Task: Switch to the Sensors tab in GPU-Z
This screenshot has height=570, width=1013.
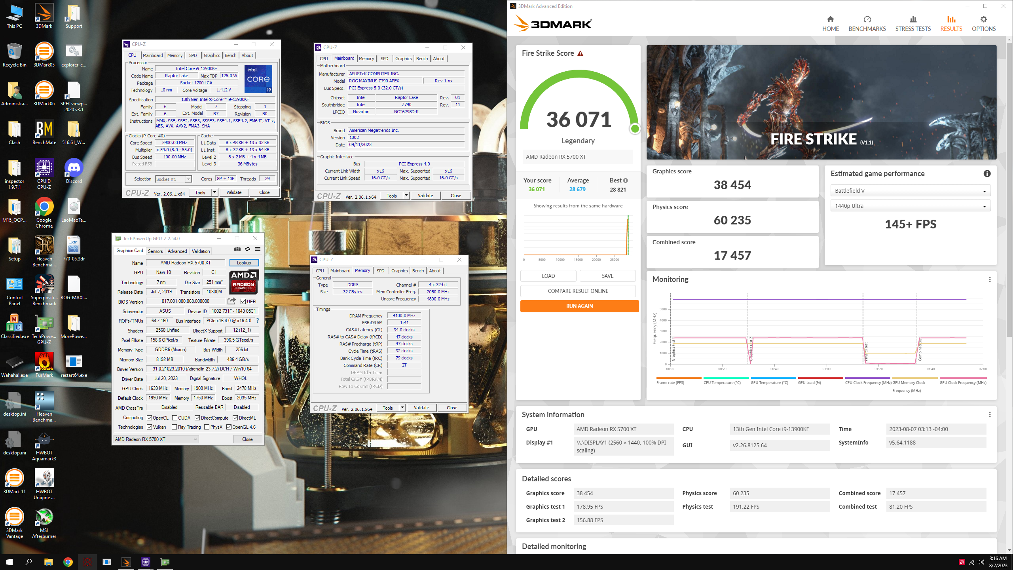Action: point(155,251)
